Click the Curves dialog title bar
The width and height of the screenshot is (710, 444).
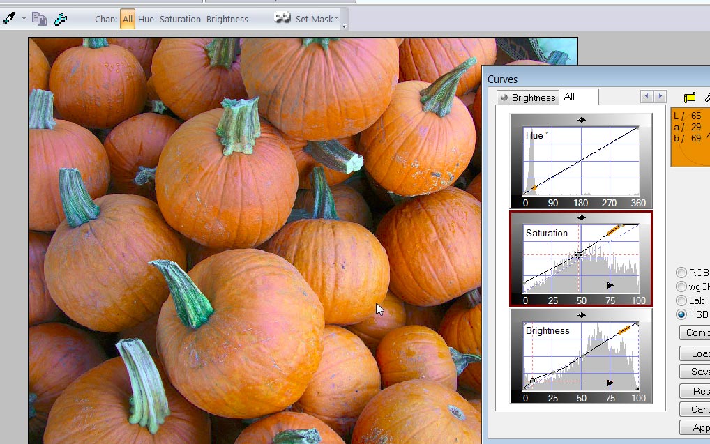tap(596, 79)
